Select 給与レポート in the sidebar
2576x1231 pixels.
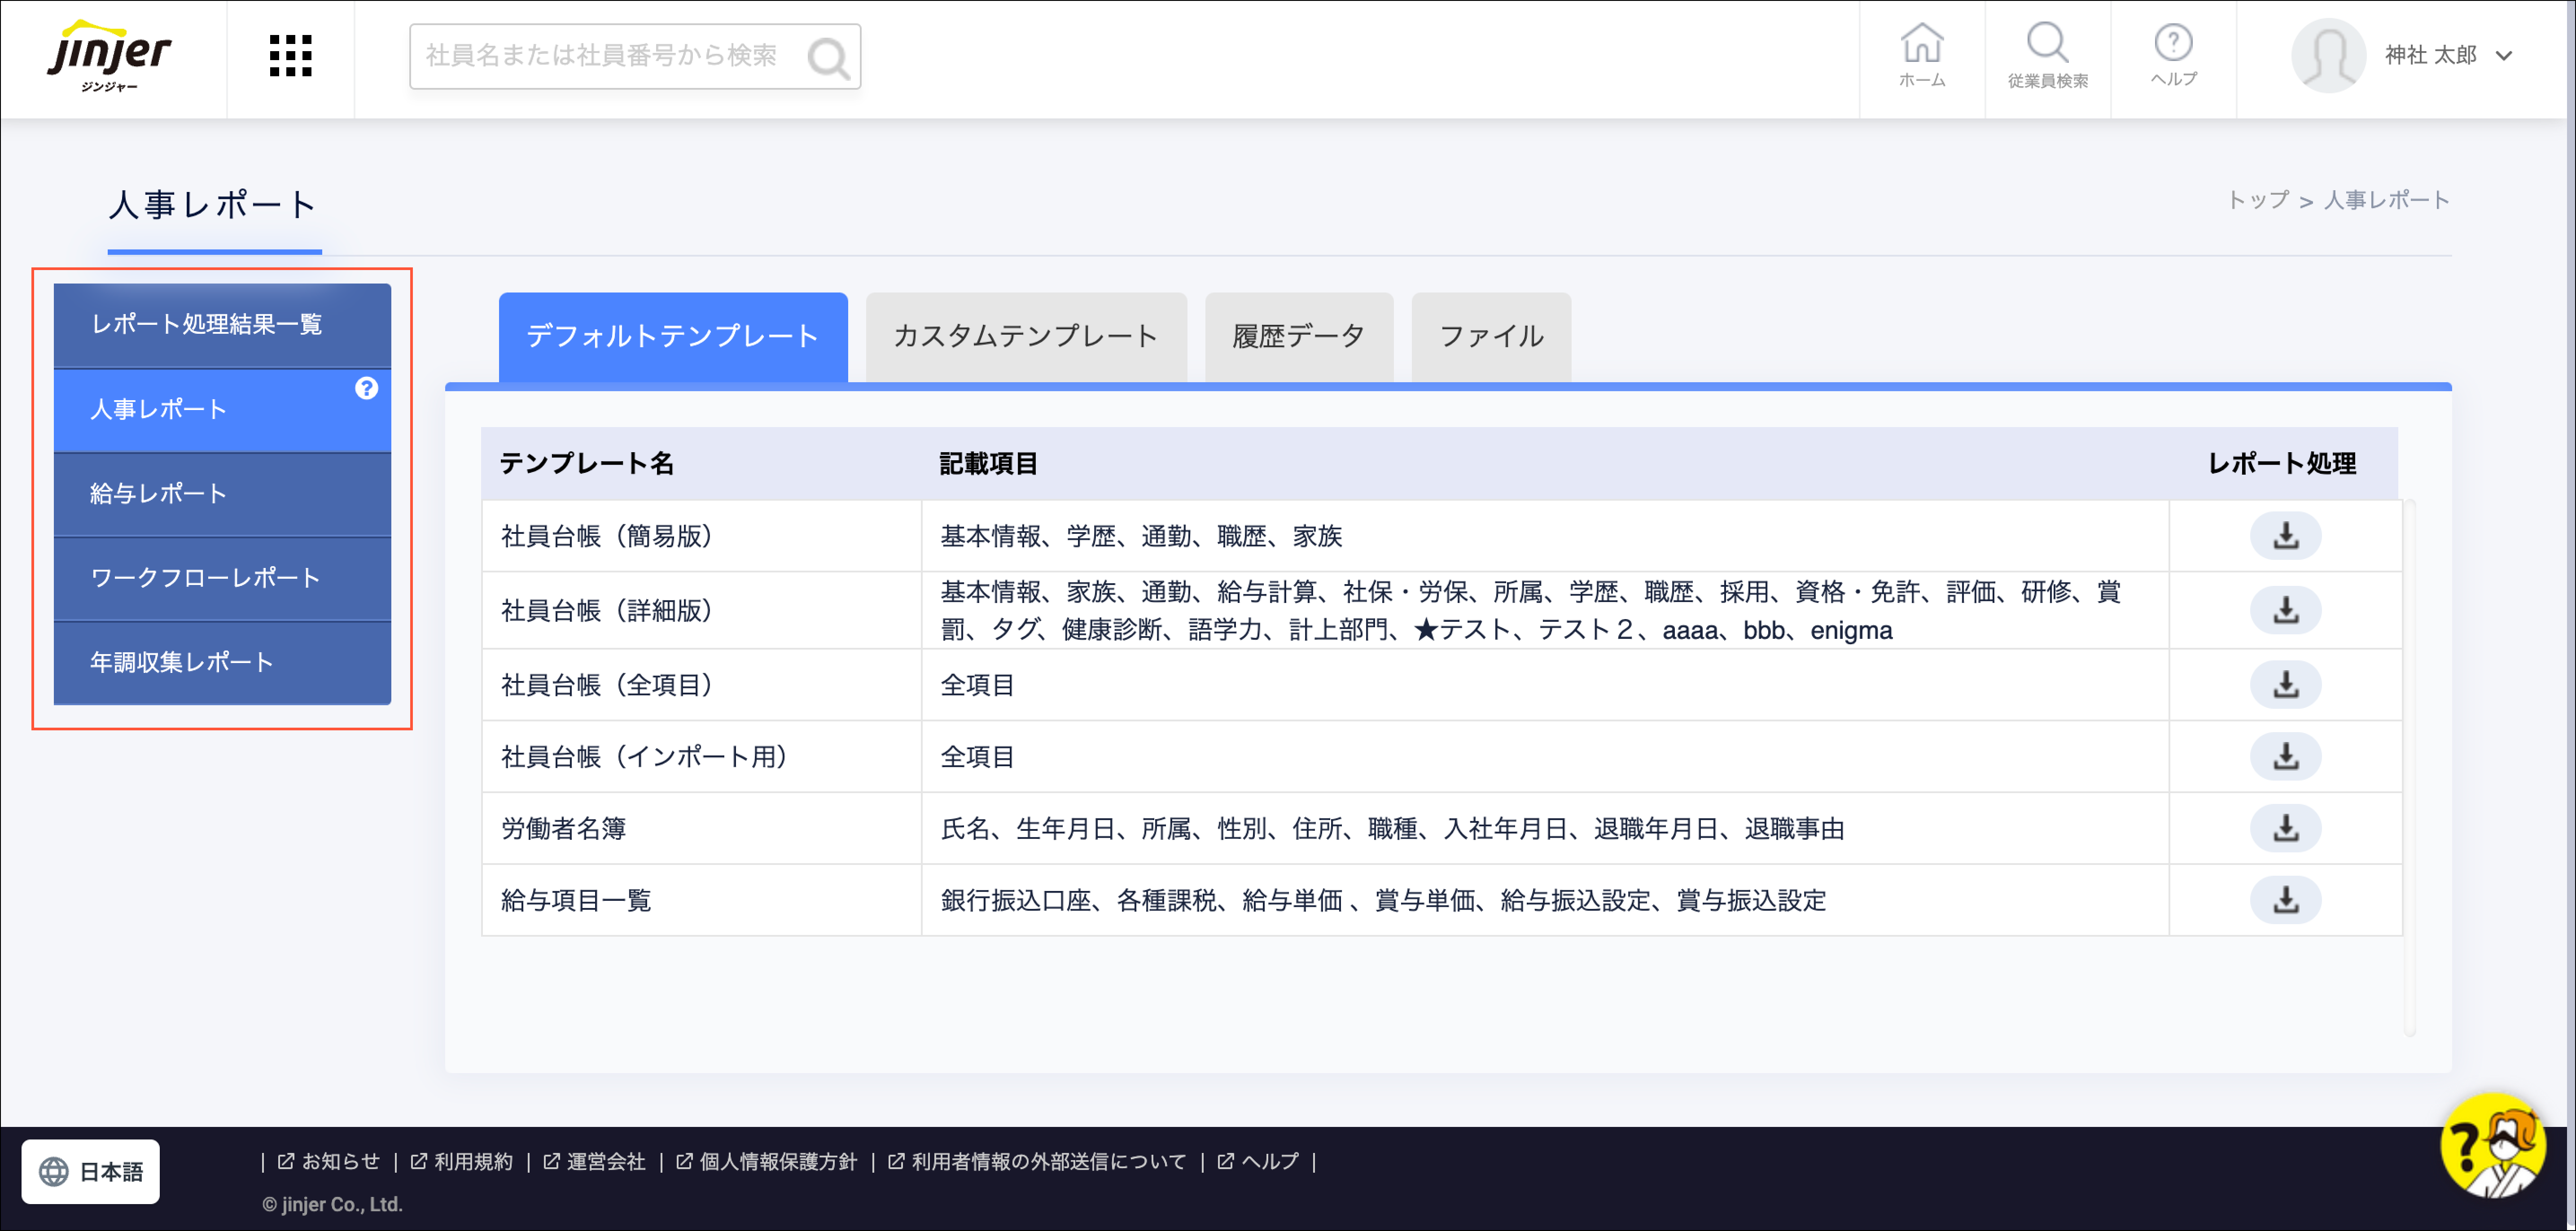[x=222, y=494]
